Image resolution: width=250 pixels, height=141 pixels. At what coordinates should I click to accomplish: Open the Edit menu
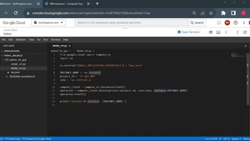(x=11, y=40)
